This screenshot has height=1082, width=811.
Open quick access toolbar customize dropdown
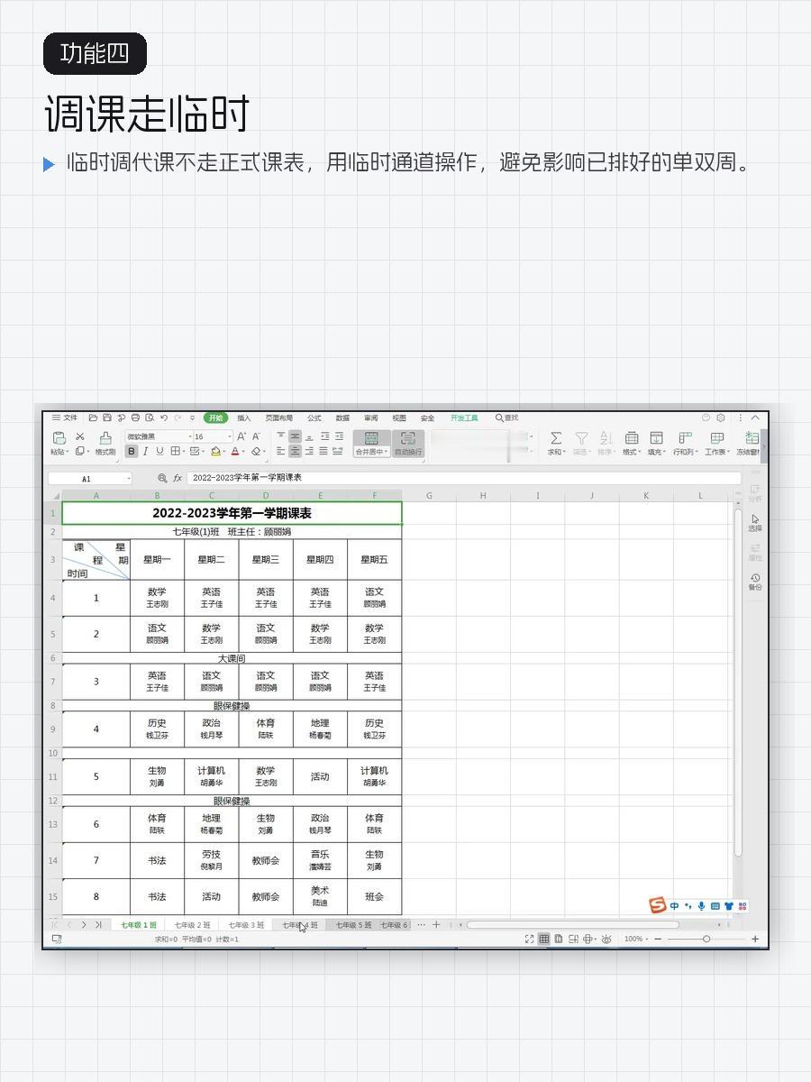click(192, 417)
